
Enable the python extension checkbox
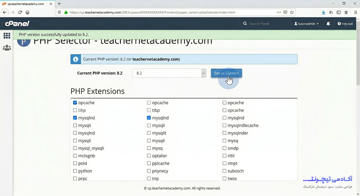pyautogui.click(x=75, y=171)
